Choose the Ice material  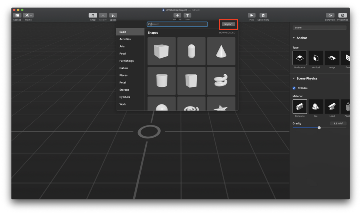[x=316, y=106]
